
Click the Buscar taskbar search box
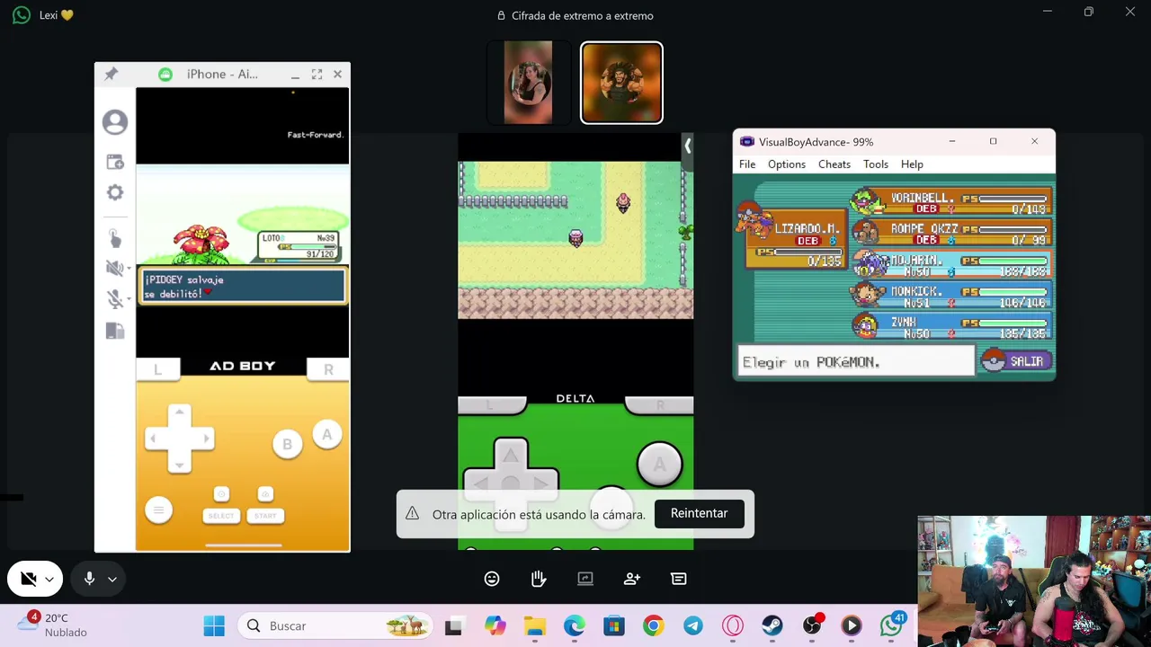335,625
